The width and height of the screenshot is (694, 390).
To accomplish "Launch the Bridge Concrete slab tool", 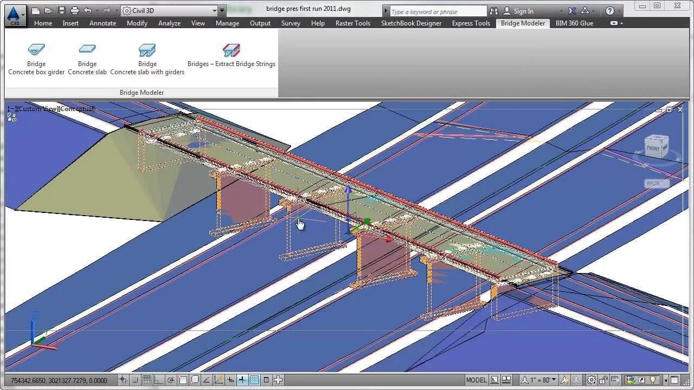I will (87, 60).
